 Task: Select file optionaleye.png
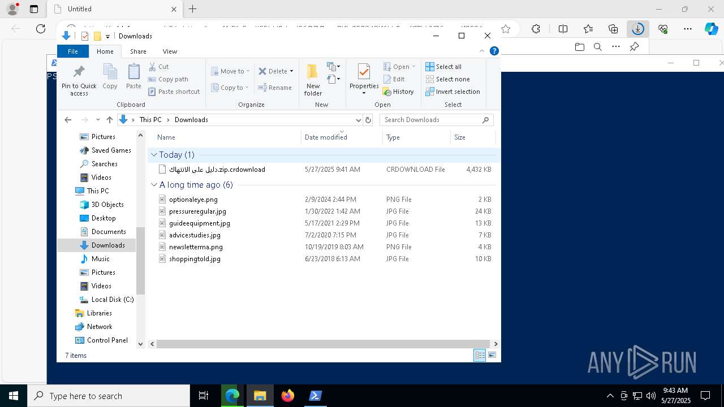click(193, 200)
